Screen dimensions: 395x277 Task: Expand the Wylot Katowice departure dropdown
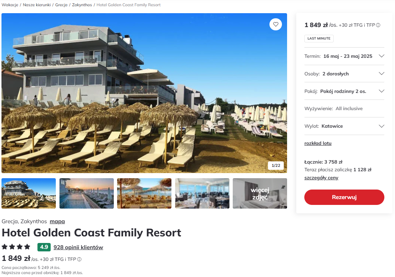tap(344, 126)
